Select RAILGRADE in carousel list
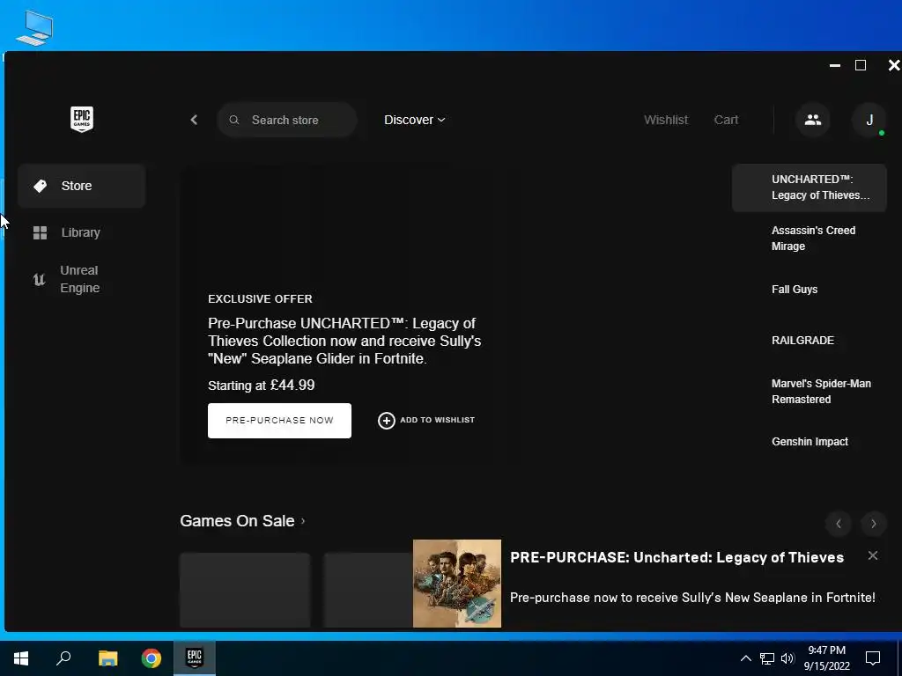Viewport: 902px width, 676px height. (810, 341)
